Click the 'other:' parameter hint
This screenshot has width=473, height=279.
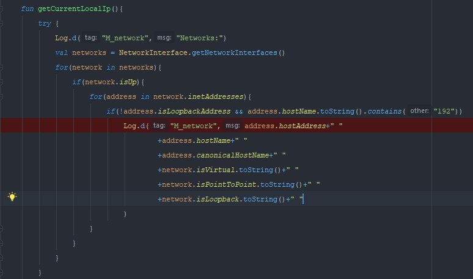[419, 111]
